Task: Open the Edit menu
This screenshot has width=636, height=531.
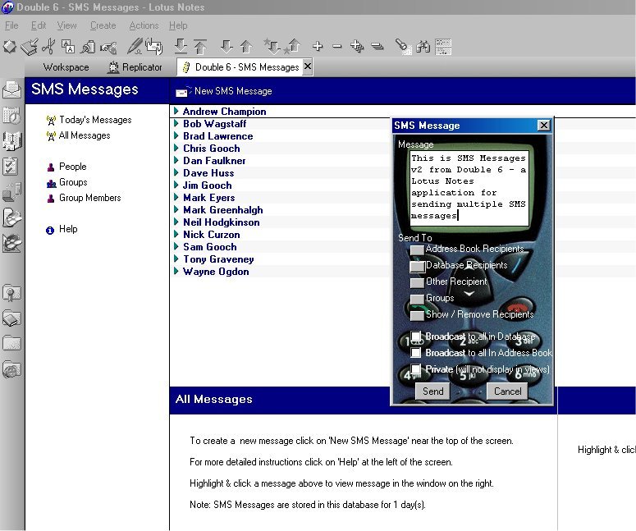Action: 39,25
